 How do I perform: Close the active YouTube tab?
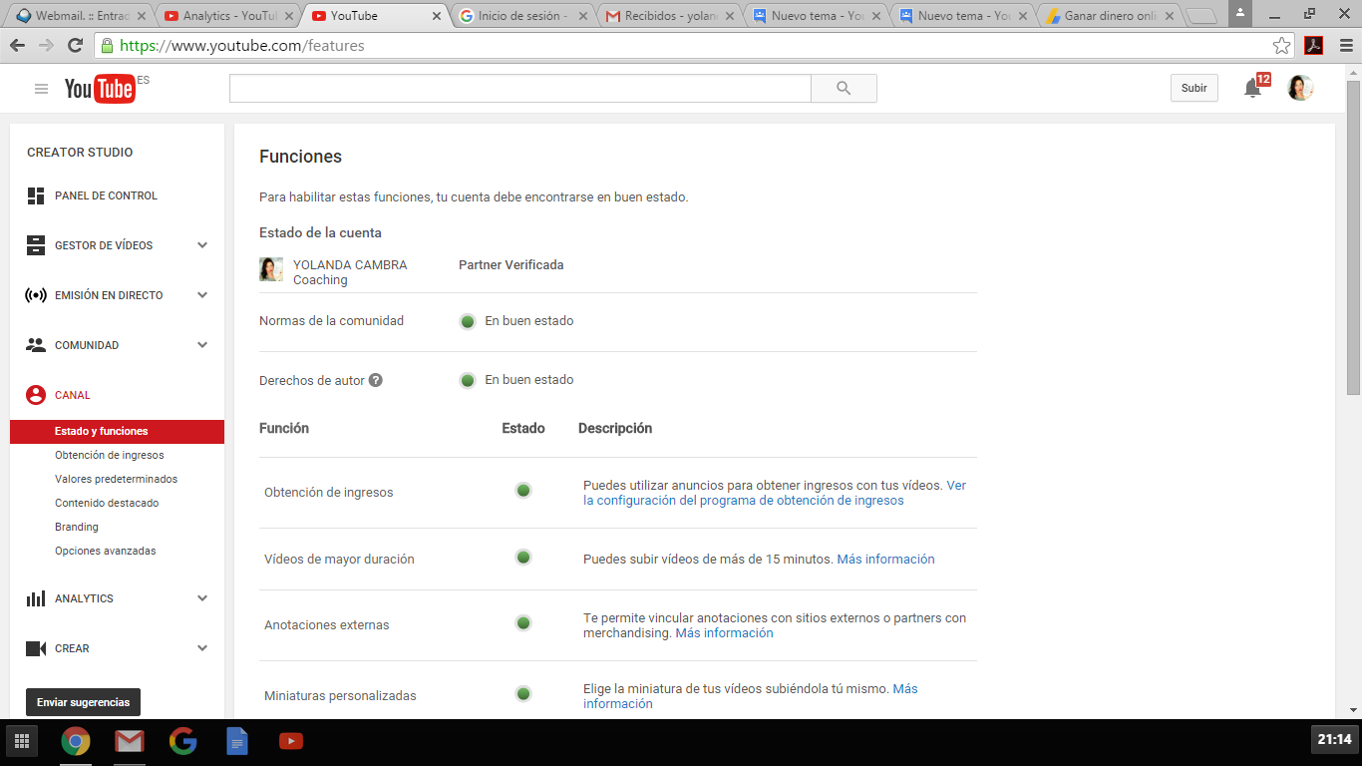click(x=436, y=16)
